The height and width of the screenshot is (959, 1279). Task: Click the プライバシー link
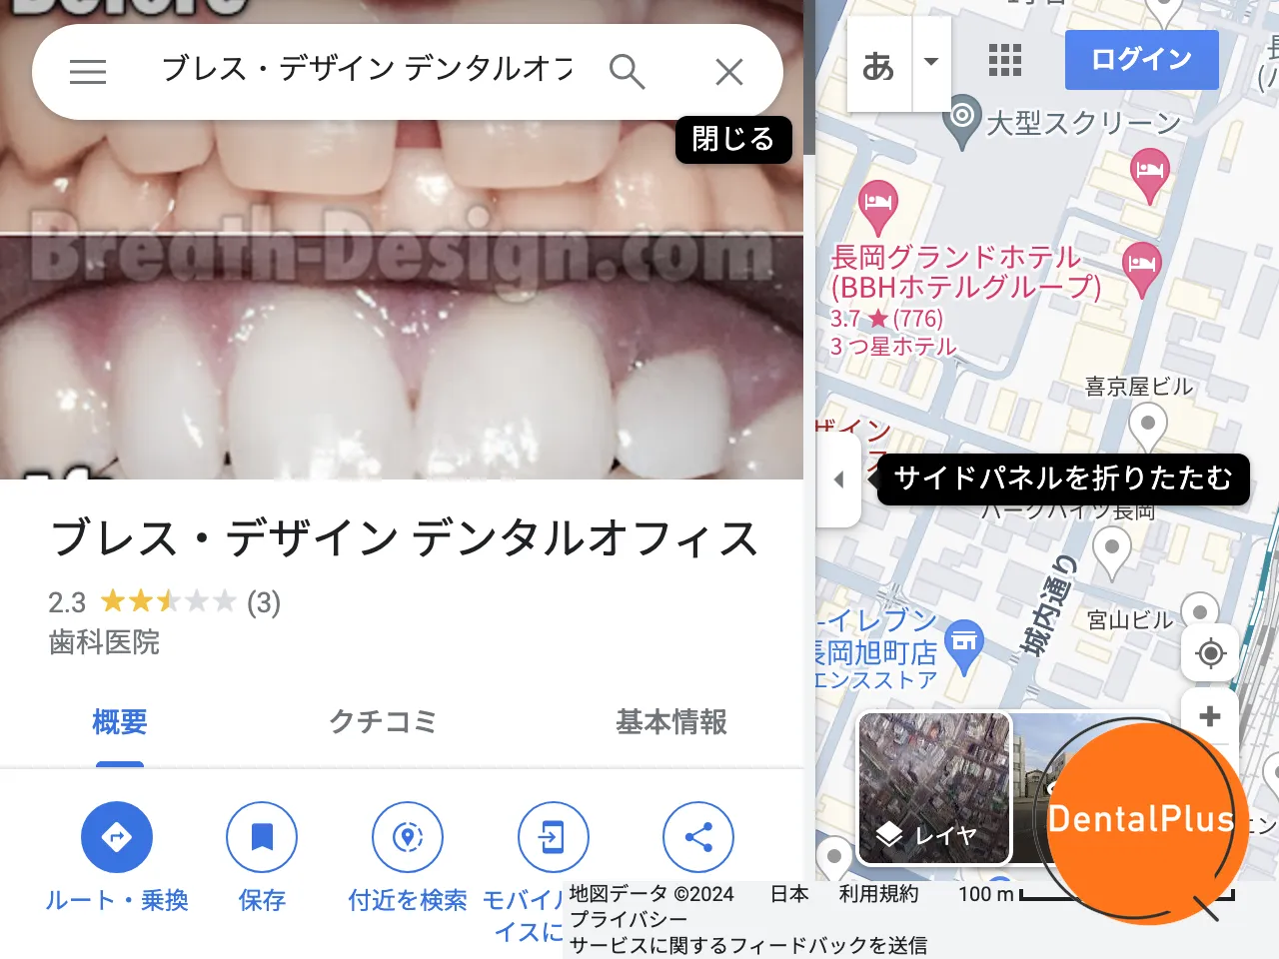coord(629,919)
